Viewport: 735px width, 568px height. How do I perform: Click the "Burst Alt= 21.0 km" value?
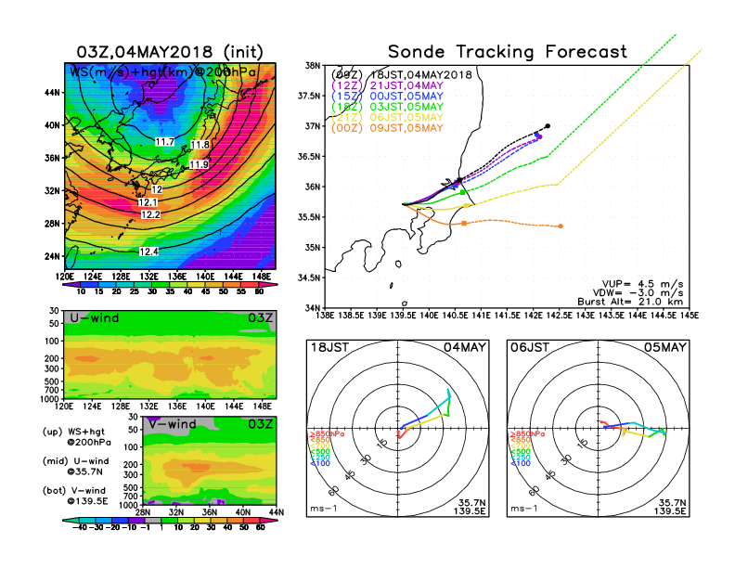[x=630, y=302]
